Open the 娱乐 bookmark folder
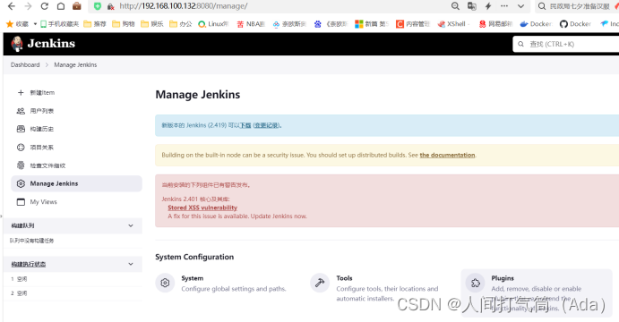Screen dimensions: 619x322 coord(152,24)
